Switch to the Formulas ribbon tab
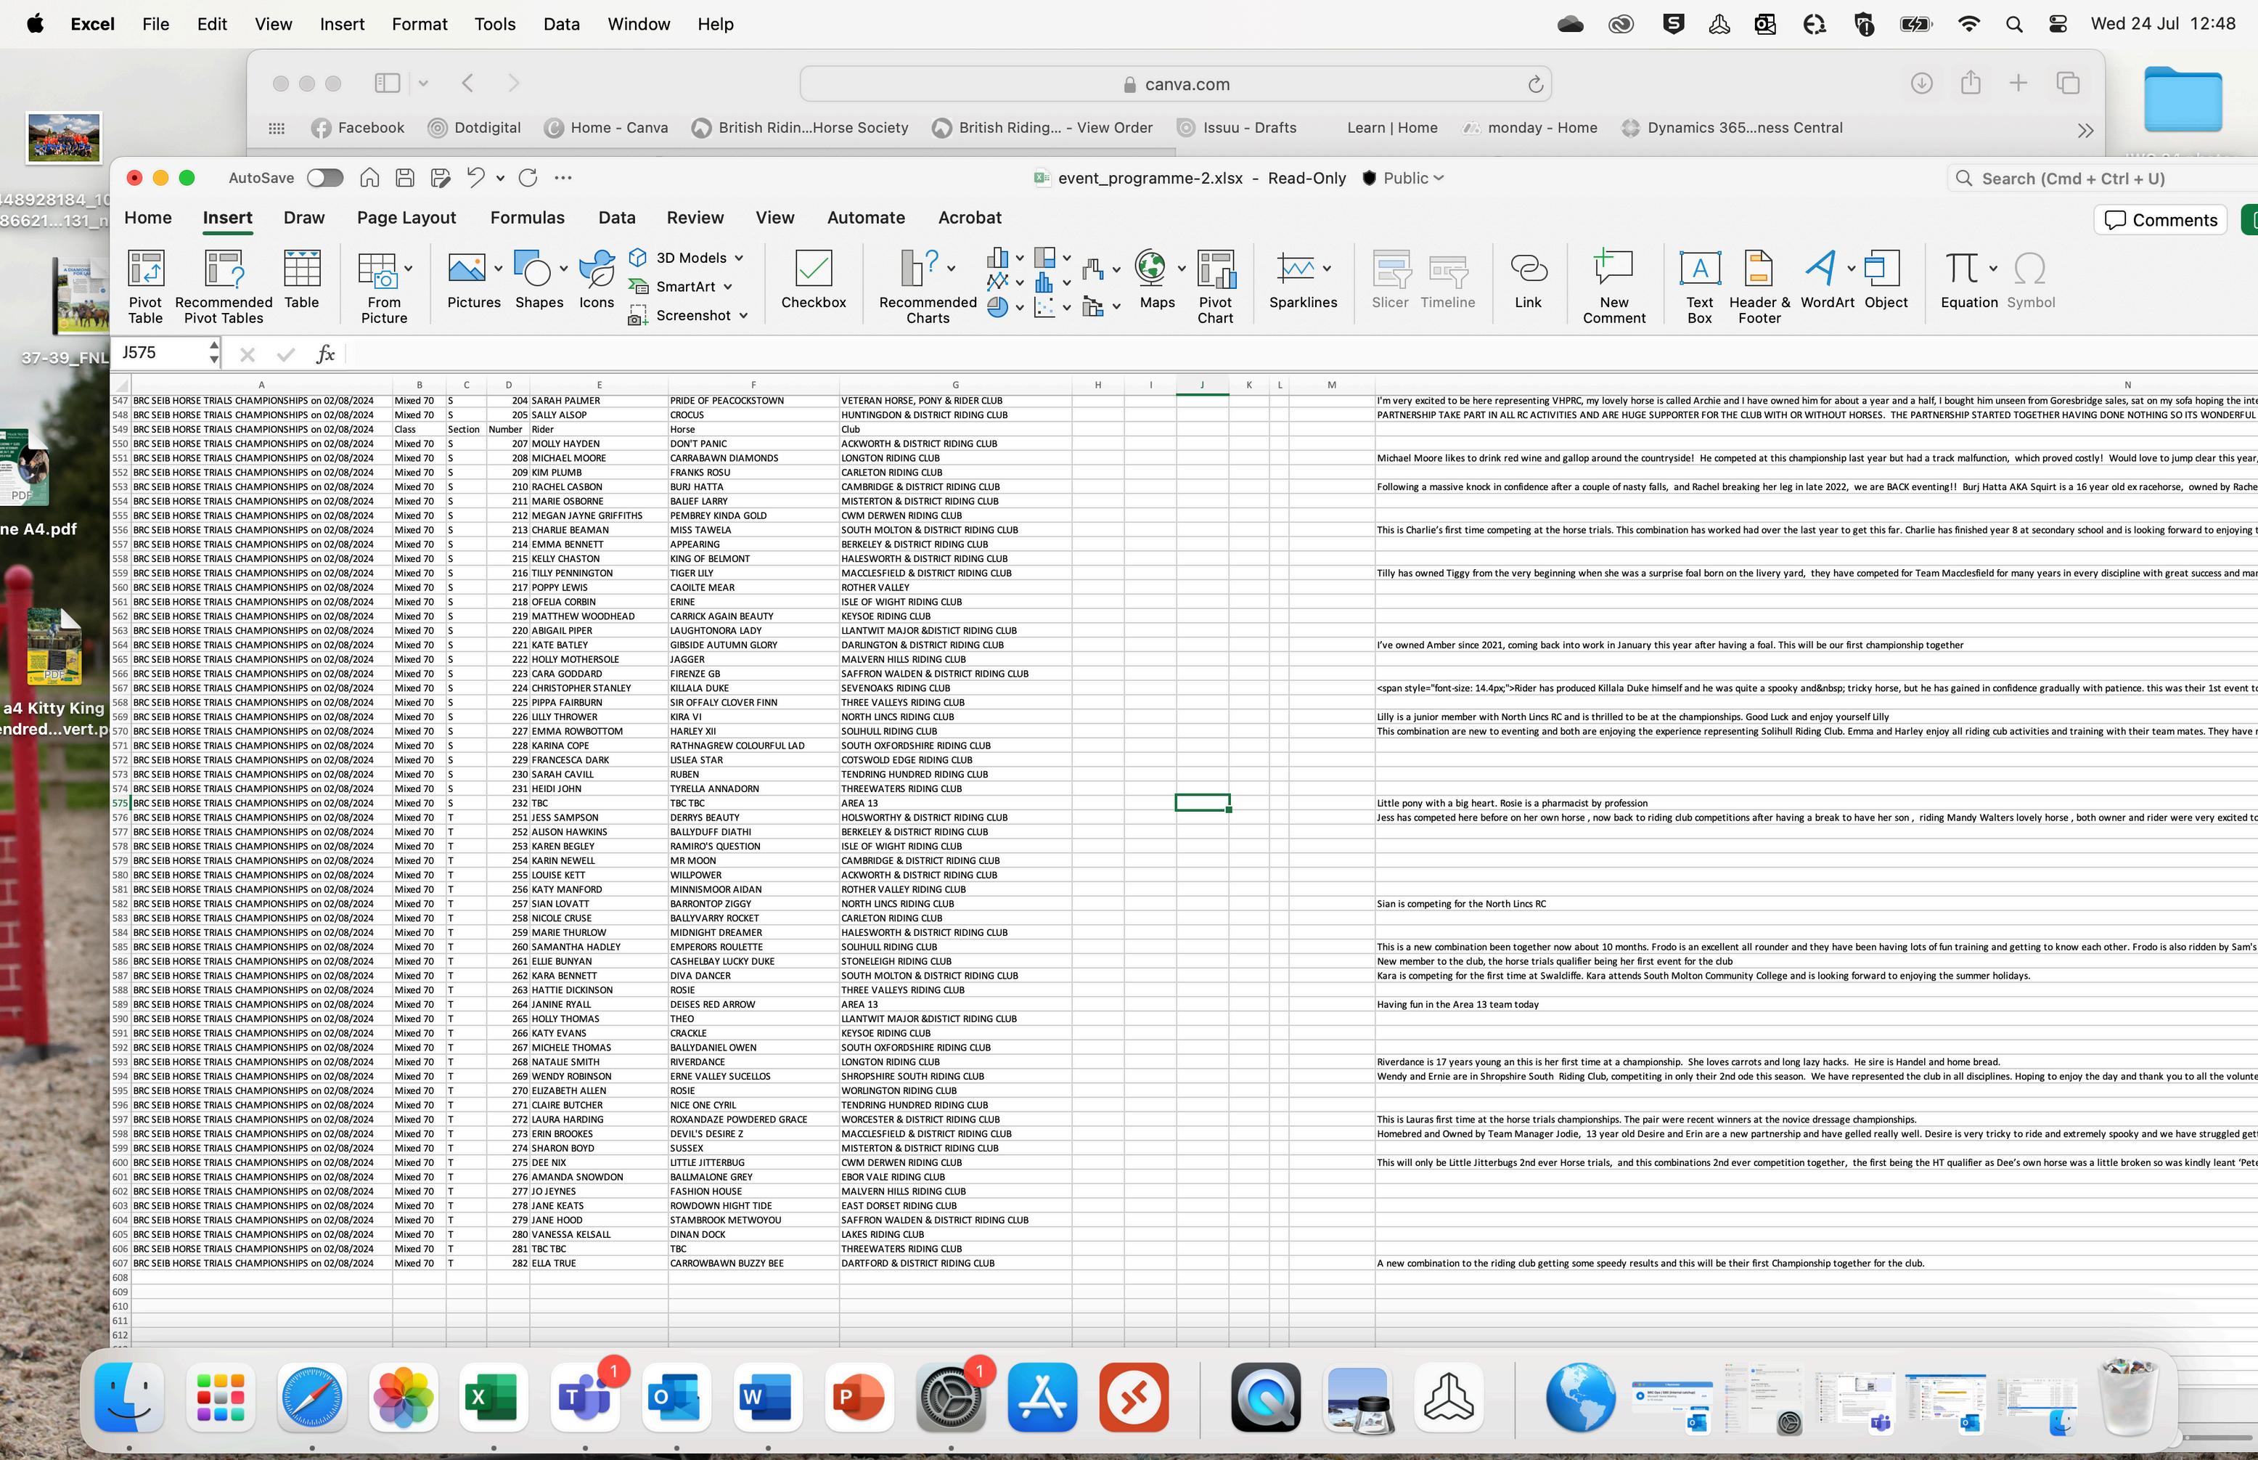2258x1460 pixels. (527, 218)
